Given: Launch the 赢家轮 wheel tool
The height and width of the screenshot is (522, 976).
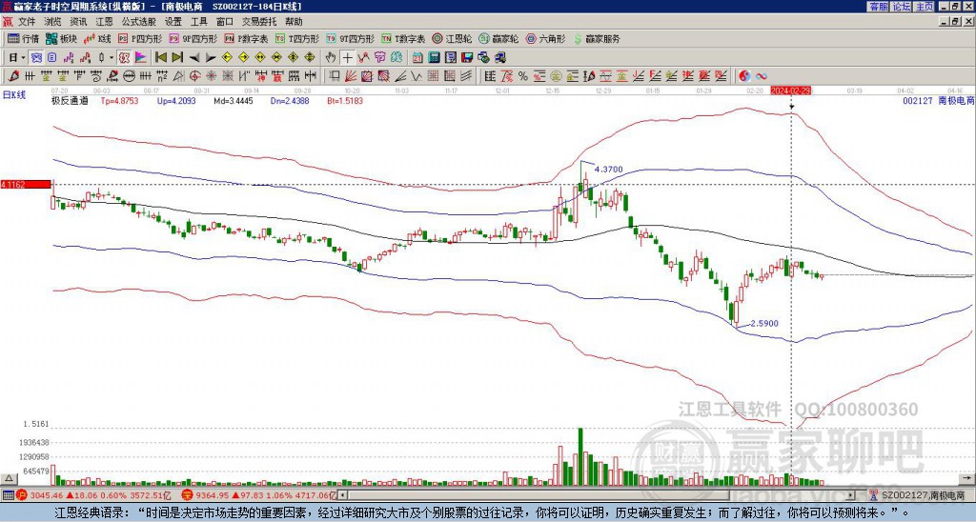Looking at the screenshot, I should [498, 38].
